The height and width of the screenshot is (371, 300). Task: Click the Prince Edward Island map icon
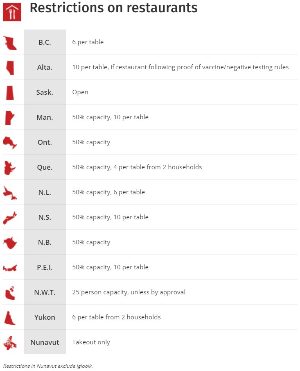point(10,268)
